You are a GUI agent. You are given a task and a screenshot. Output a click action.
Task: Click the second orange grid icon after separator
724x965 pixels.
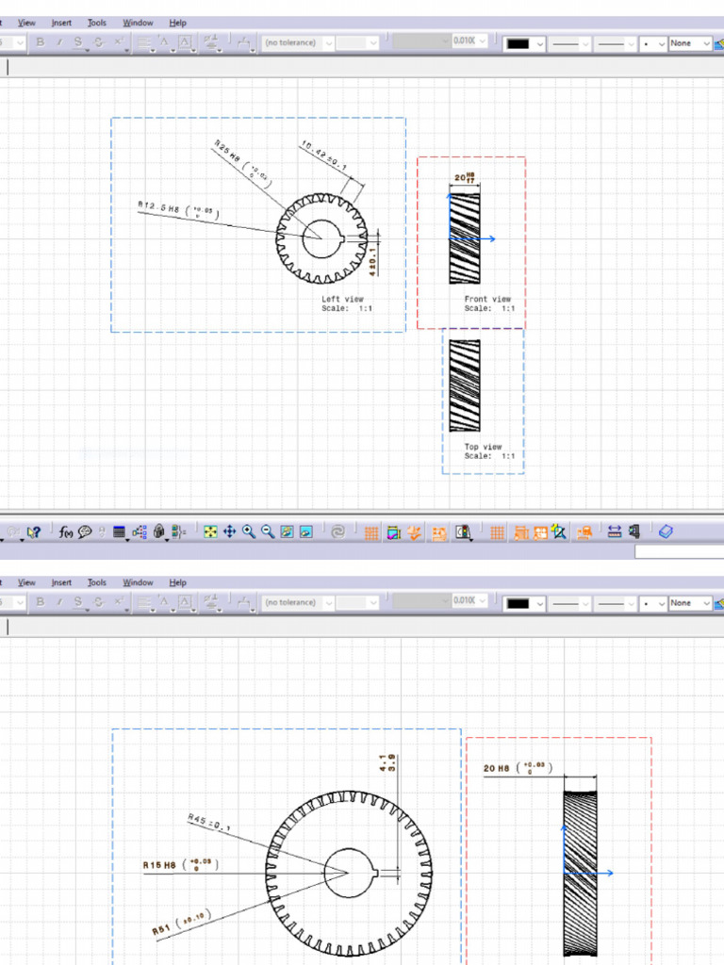pos(497,533)
